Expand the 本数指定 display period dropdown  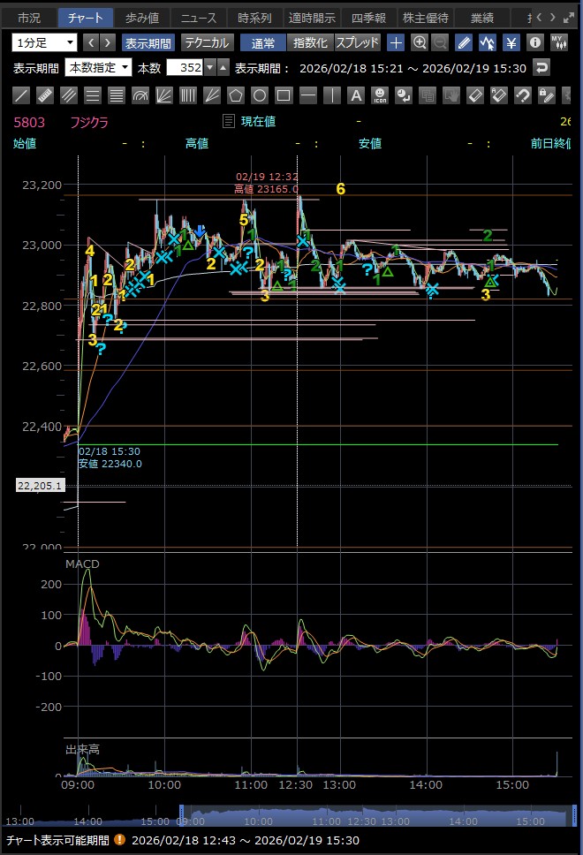click(98, 68)
